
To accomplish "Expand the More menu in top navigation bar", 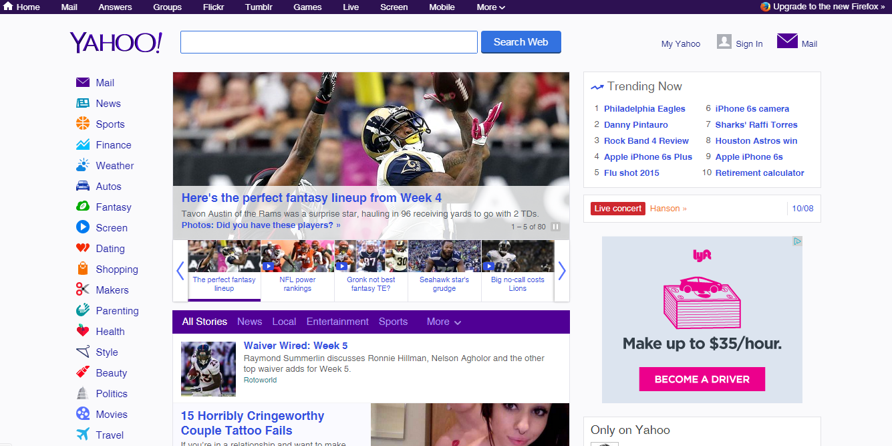I will 491,7.
